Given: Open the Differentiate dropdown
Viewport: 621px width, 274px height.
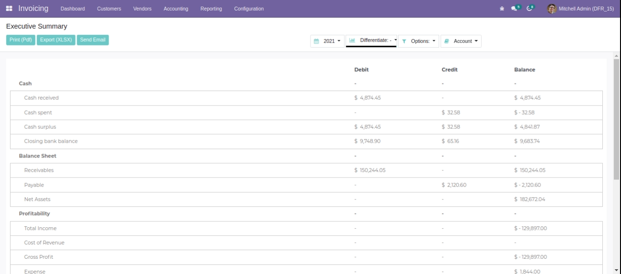Looking at the screenshot, I should click(x=374, y=41).
